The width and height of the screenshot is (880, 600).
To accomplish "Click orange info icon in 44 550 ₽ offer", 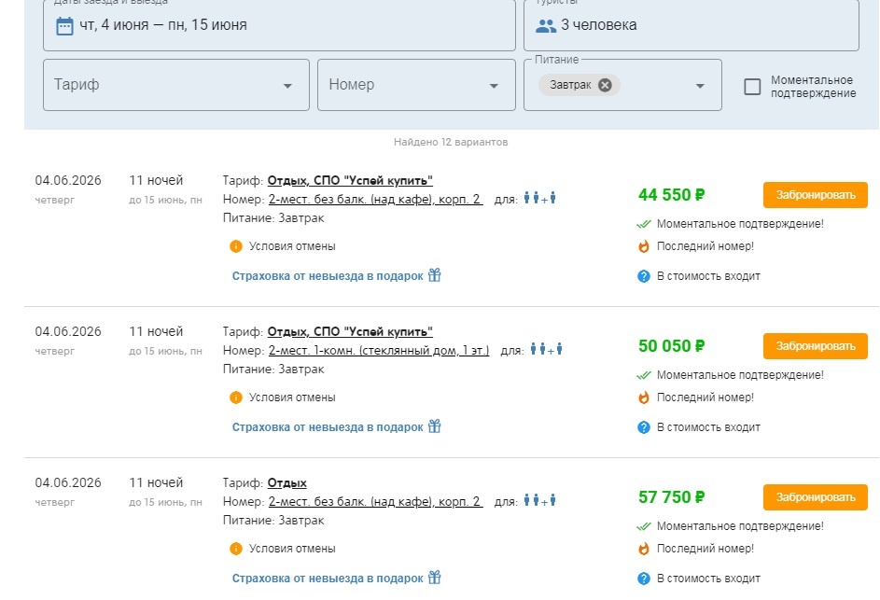I will (x=236, y=246).
